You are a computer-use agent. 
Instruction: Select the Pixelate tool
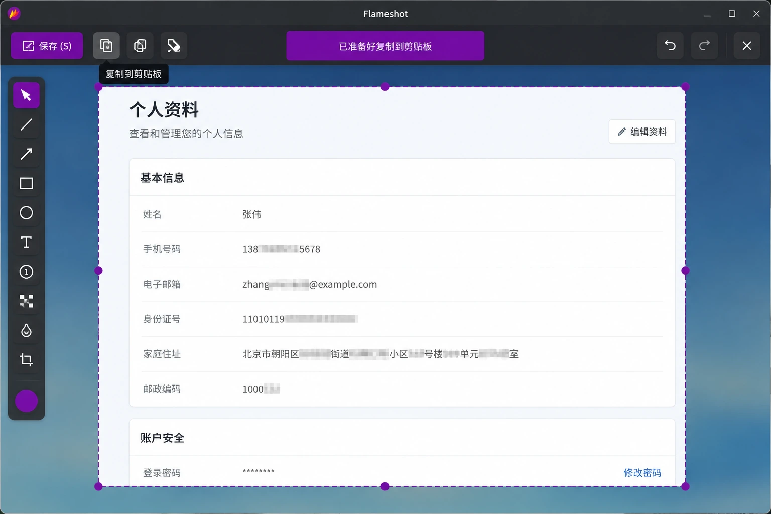[26, 301]
